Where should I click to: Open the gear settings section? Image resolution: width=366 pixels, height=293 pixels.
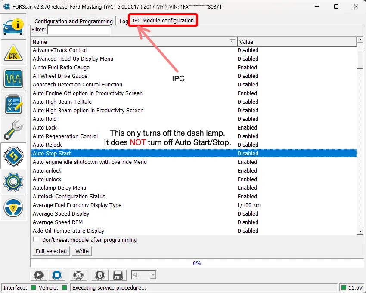pos(13,182)
